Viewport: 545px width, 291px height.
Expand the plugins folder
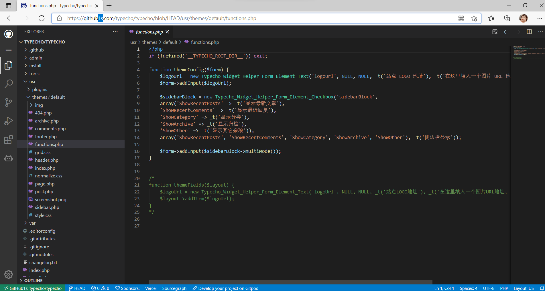pos(40,89)
